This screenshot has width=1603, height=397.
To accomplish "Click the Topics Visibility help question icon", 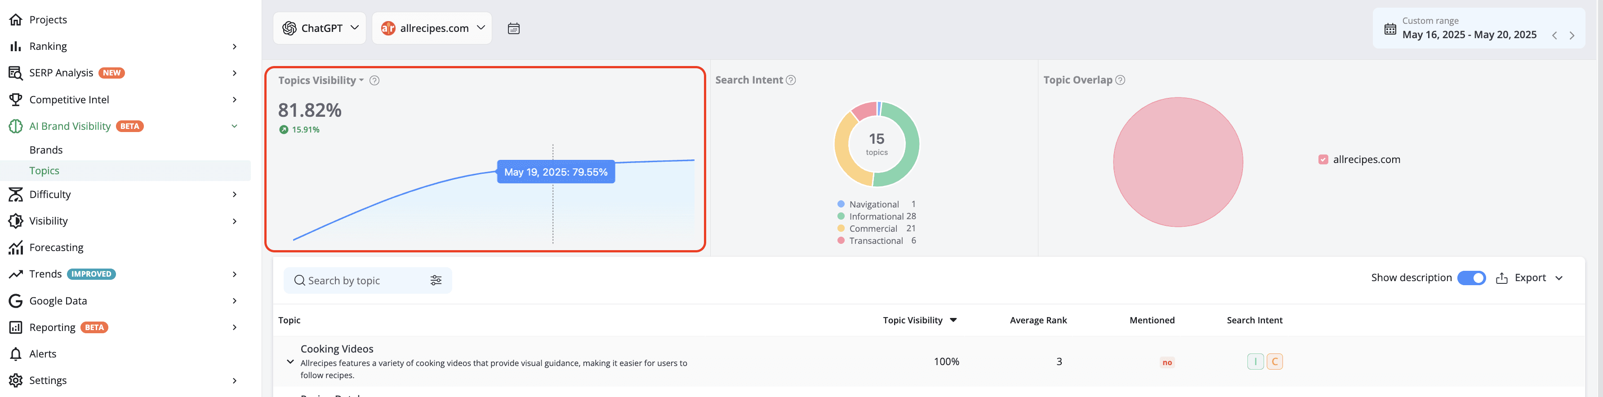I will (x=374, y=80).
